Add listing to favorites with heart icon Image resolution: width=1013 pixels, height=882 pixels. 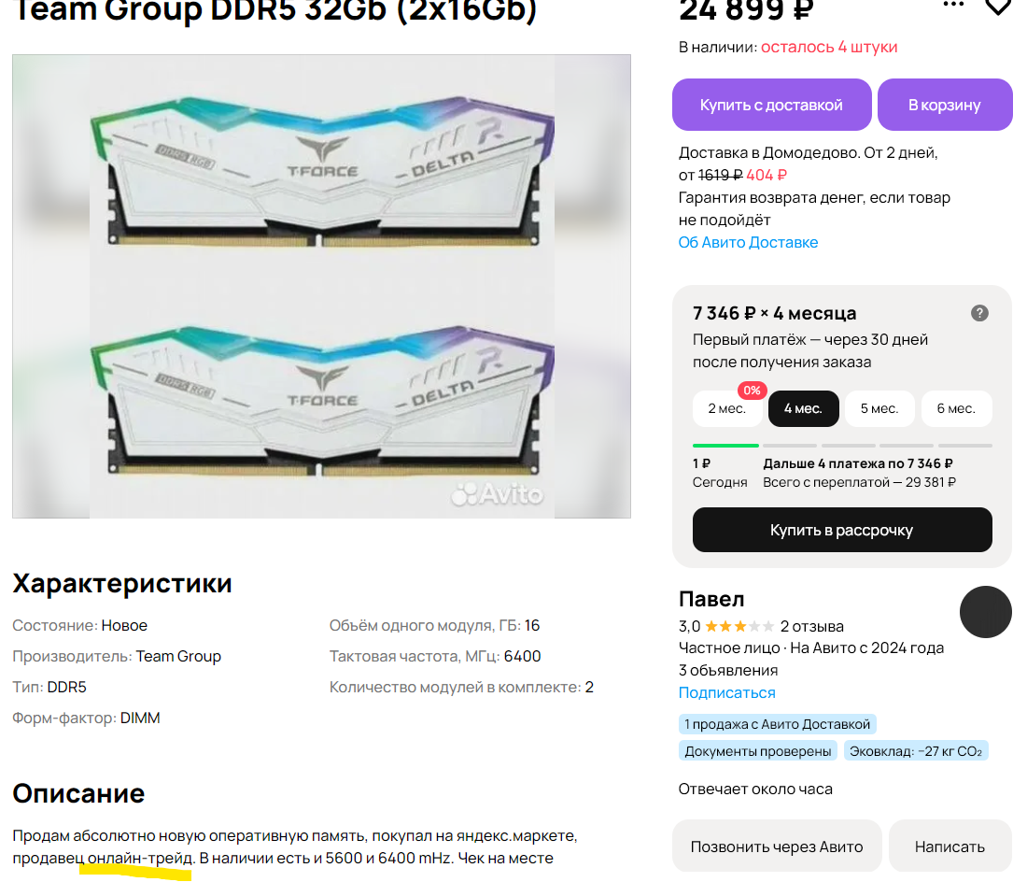click(999, 7)
